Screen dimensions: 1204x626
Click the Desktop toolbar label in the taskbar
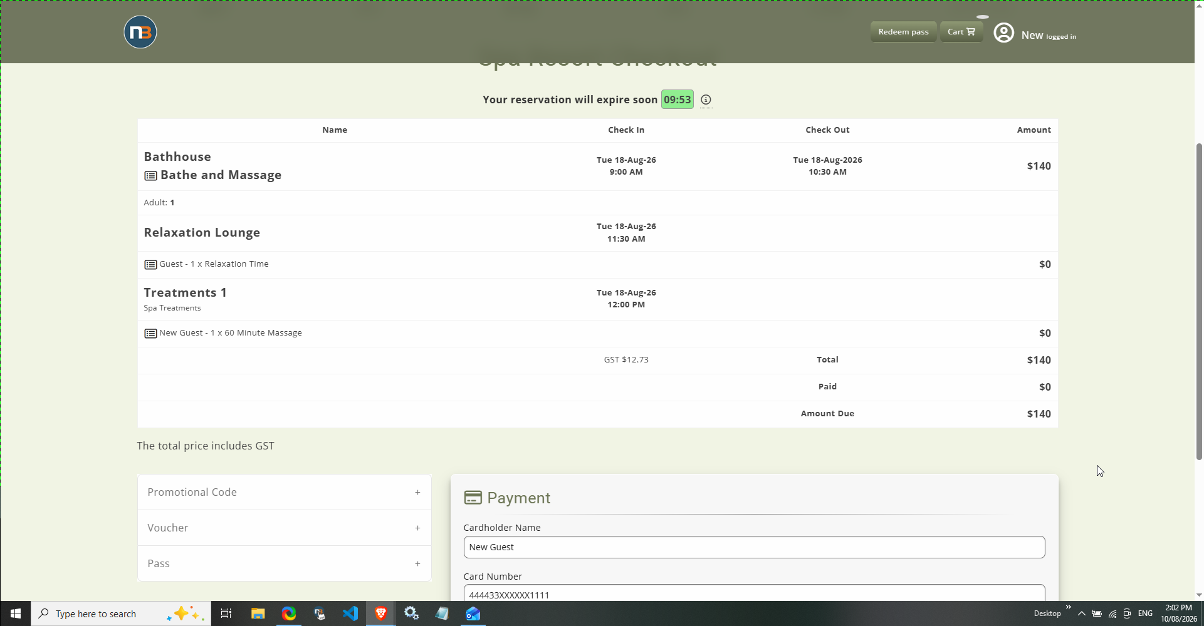pos(1047,613)
